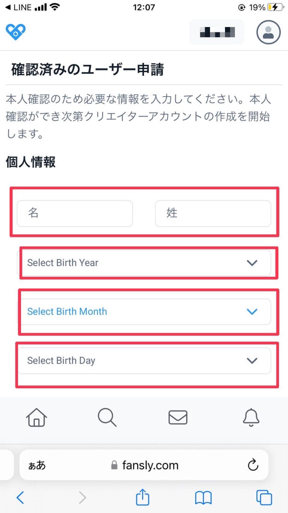Focus the 名 first name field
This screenshot has height=513, width=288.
[75, 213]
